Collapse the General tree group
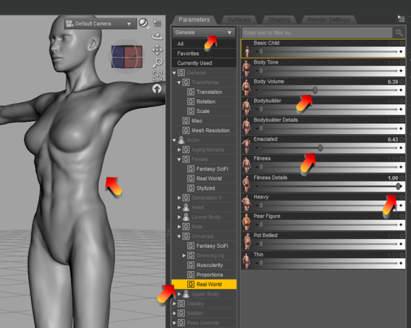 tap(174, 73)
